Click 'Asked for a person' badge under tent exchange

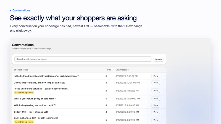24,122
